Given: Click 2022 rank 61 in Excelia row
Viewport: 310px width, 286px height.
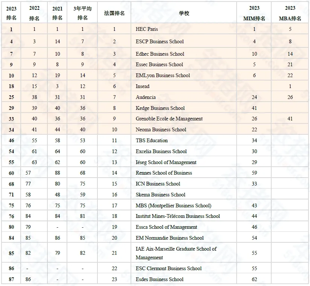Looking at the screenshot, I should 34,151.
